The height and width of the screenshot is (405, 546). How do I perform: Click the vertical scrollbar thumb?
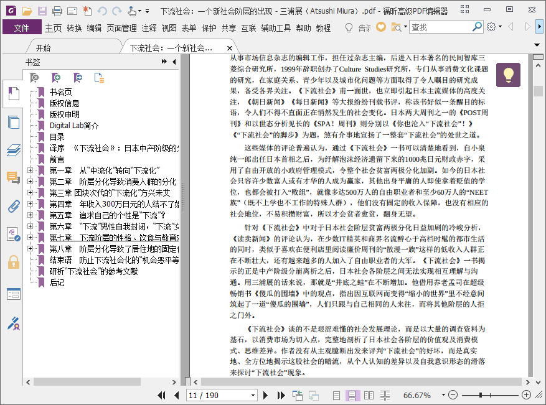[x=538, y=91]
